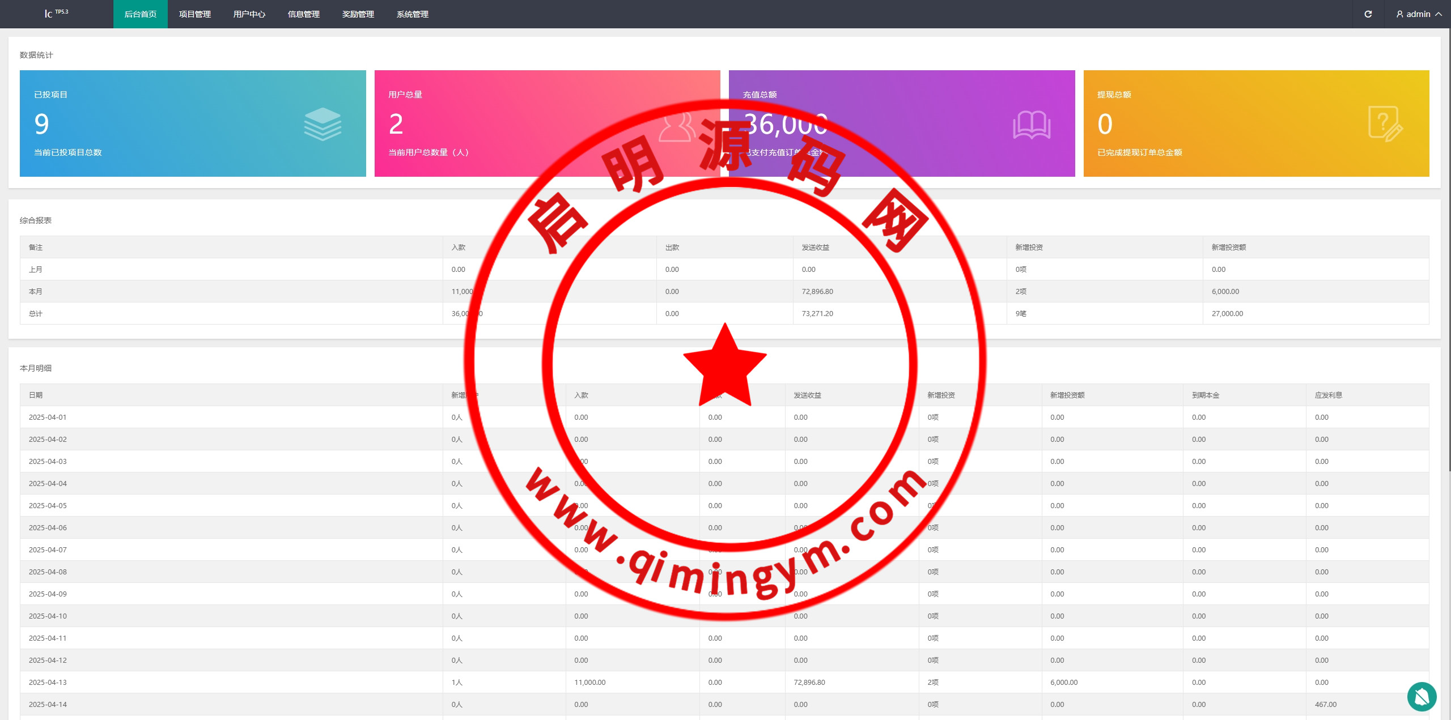Click stacked layers icon on 已投项目 card
Screen dimensions: 1451x720
coord(323,124)
